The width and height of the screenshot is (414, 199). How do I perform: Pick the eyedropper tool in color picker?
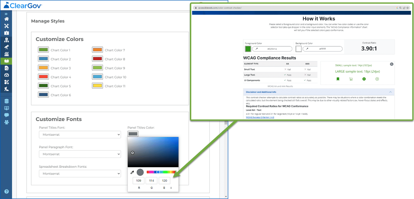132,172
